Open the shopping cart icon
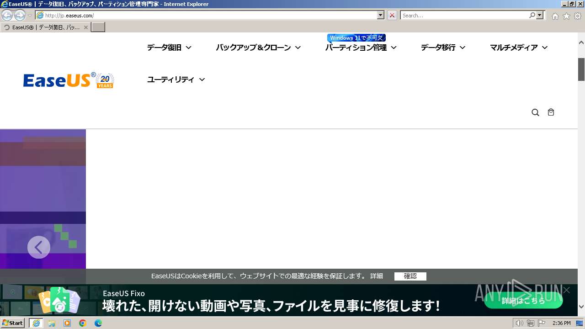The width and height of the screenshot is (585, 329). click(551, 112)
